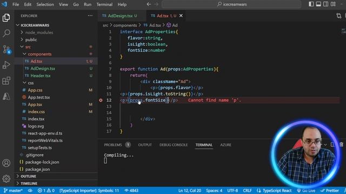
Task: Open the Customize Layout icon
Action: click(x=333, y=4)
